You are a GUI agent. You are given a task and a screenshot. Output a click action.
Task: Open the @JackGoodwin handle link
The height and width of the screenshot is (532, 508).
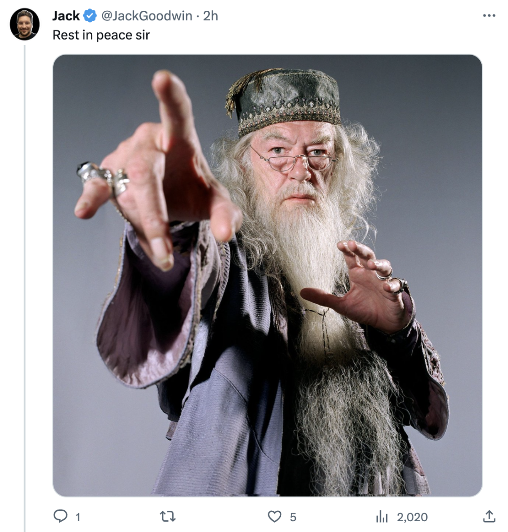tap(147, 16)
